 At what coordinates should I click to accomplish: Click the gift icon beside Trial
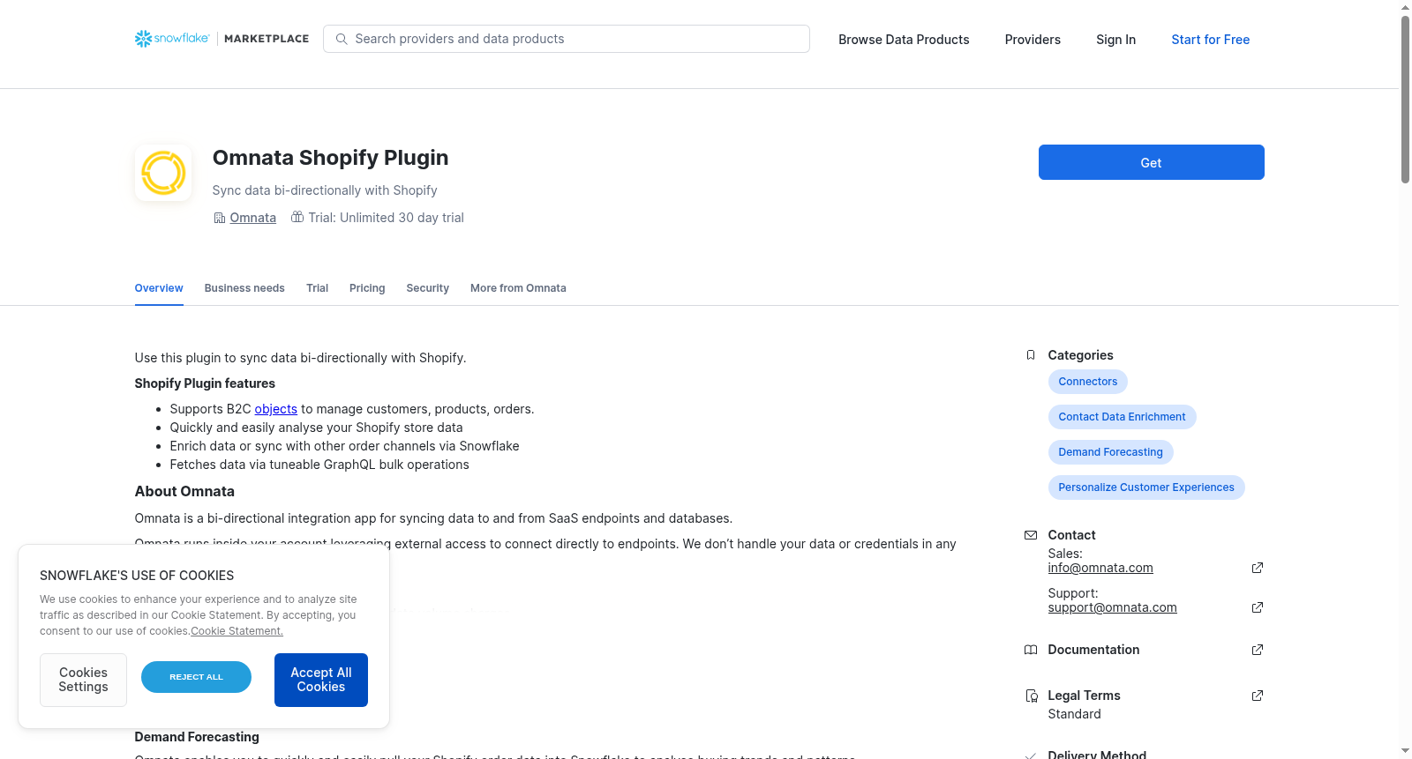point(297,217)
